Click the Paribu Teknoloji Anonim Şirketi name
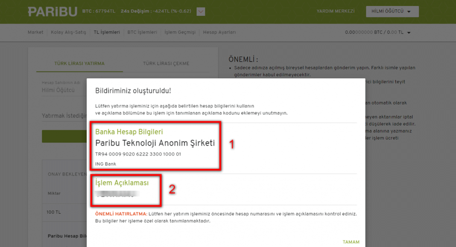This screenshot has height=247, width=456. (155, 143)
